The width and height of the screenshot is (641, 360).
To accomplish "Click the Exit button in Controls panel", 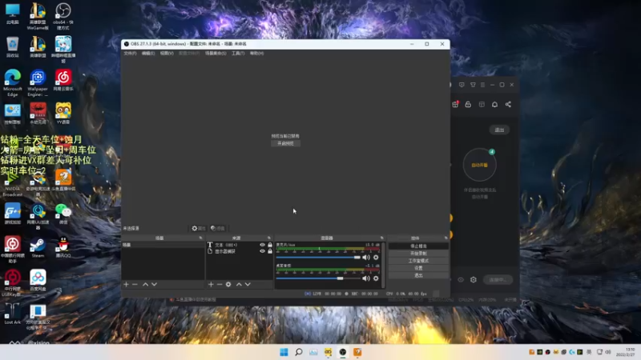I will click(x=418, y=275).
